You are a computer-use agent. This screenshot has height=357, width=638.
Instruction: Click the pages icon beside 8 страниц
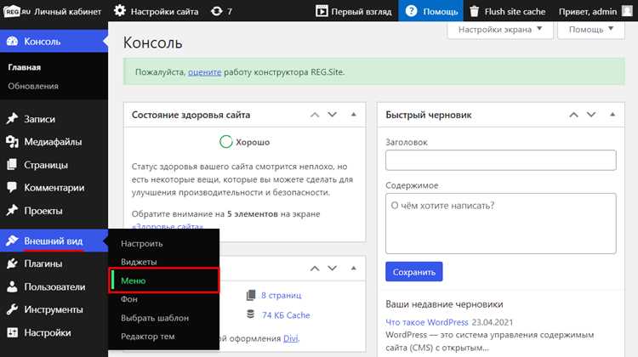pyautogui.click(x=251, y=295)
